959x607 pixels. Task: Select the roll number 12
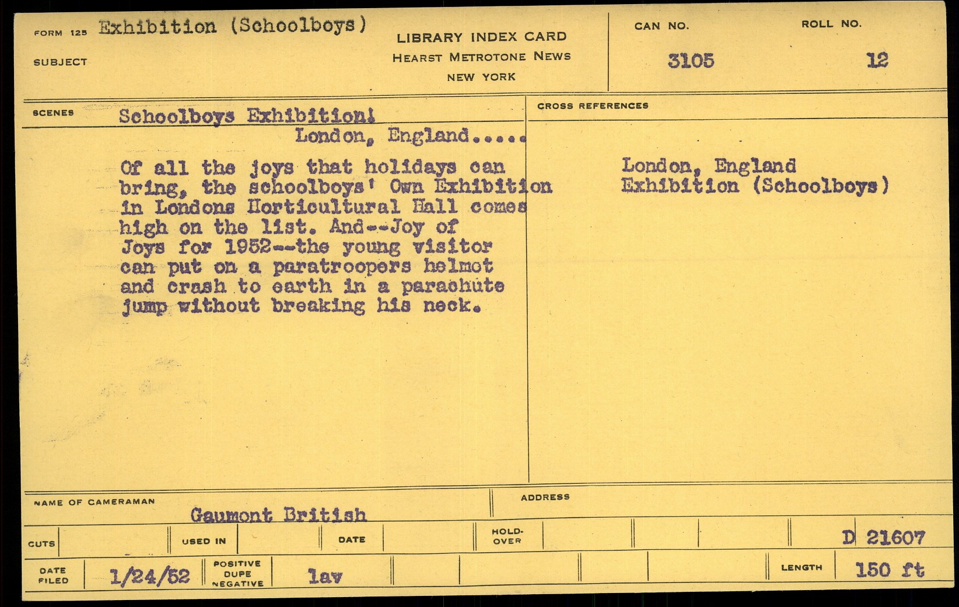(x=877, y=60)
